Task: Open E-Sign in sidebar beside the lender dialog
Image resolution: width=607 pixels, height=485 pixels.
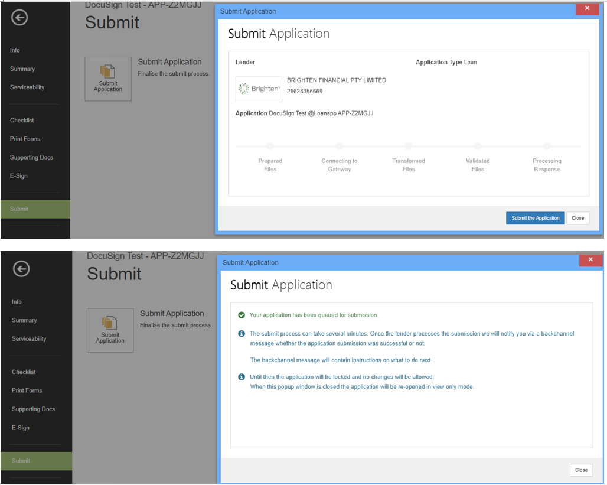Action: 19,176
